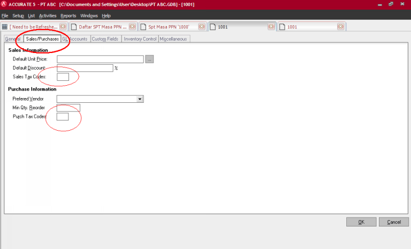The height and width of the screenshot is (249, 411).
Task: Open the unit price ellipsis browse button
Action: pos(149,59)
